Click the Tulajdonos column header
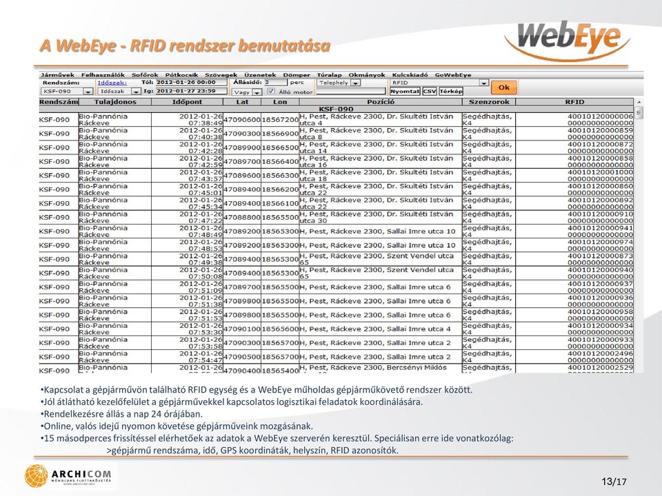Screen dimensions: 662x496 [x=115, y=102]
